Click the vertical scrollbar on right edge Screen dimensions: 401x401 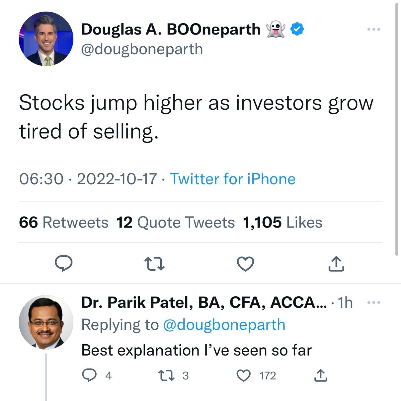click(x=396, y=125)
